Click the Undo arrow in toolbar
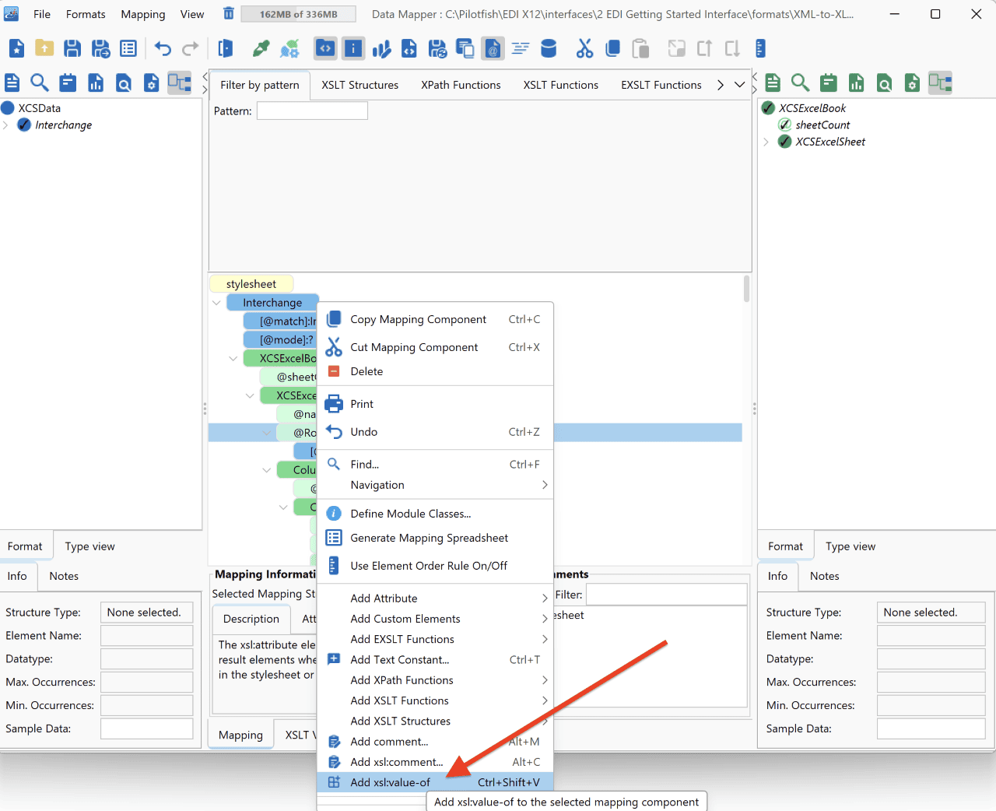 click(163, 49)
